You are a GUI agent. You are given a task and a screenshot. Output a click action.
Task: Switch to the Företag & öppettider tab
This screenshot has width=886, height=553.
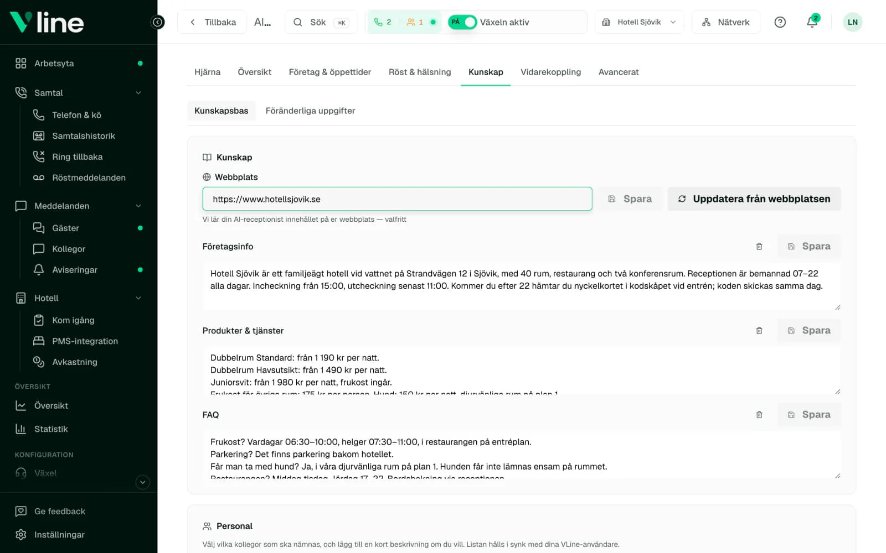[330, 72]
